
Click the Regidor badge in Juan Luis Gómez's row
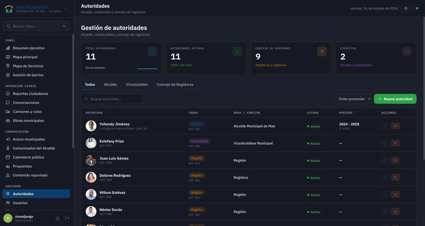click(197, 158)
